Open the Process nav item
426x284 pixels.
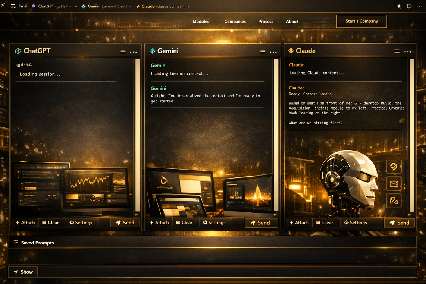coord(266,22)
